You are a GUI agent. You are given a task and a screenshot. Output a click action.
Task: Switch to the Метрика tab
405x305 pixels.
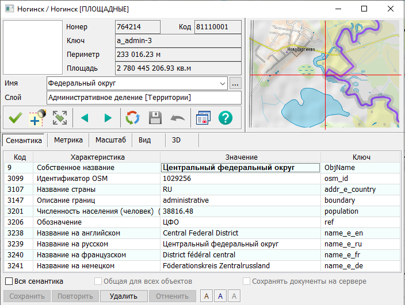68,140
